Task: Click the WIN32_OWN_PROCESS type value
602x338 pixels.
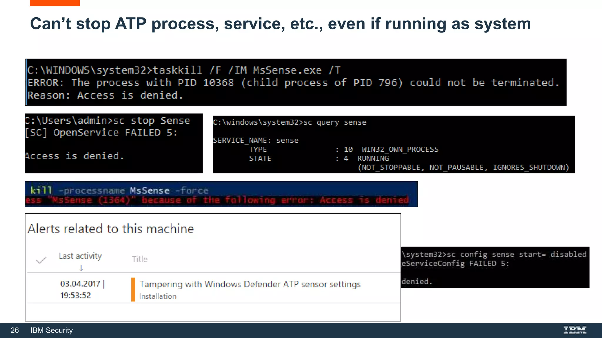Action: (400, 149)
